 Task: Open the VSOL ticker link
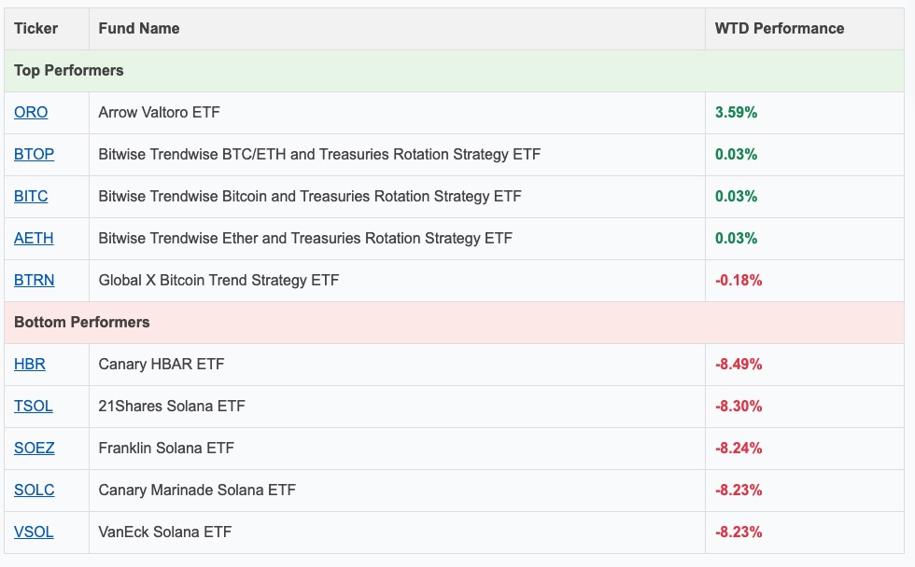coord(34,532)
